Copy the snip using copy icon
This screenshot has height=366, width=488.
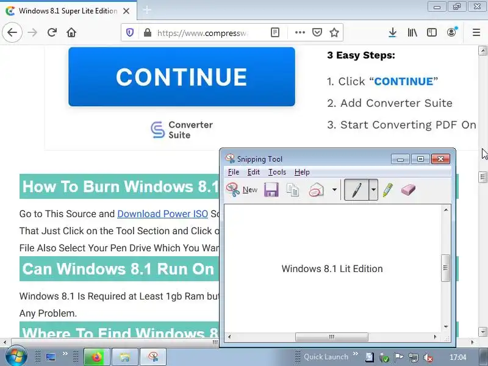[293, 190]
